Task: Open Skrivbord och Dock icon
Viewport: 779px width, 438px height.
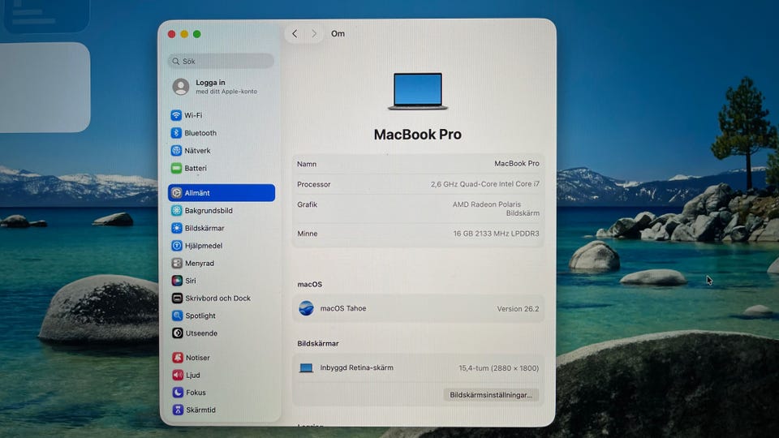Action: 177,298
